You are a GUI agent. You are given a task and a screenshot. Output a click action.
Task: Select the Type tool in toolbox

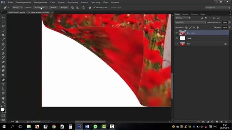tap(3, 84)
